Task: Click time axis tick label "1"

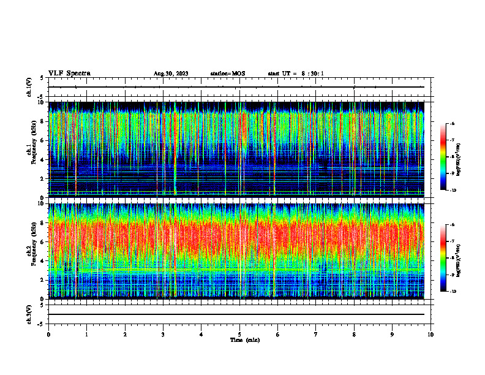Action: 86,335
